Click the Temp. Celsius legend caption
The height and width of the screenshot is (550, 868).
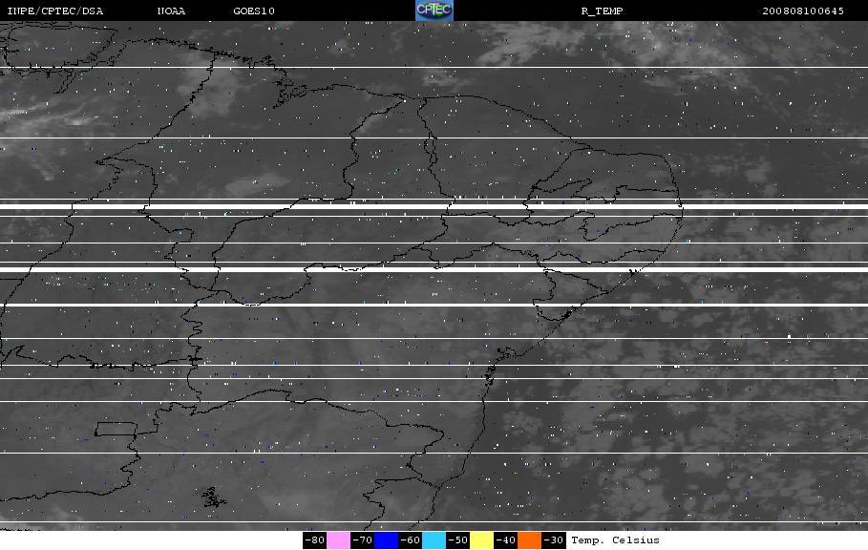point(615,540)
